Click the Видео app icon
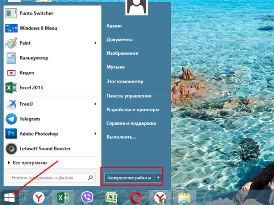 click(x=11, y=73)
